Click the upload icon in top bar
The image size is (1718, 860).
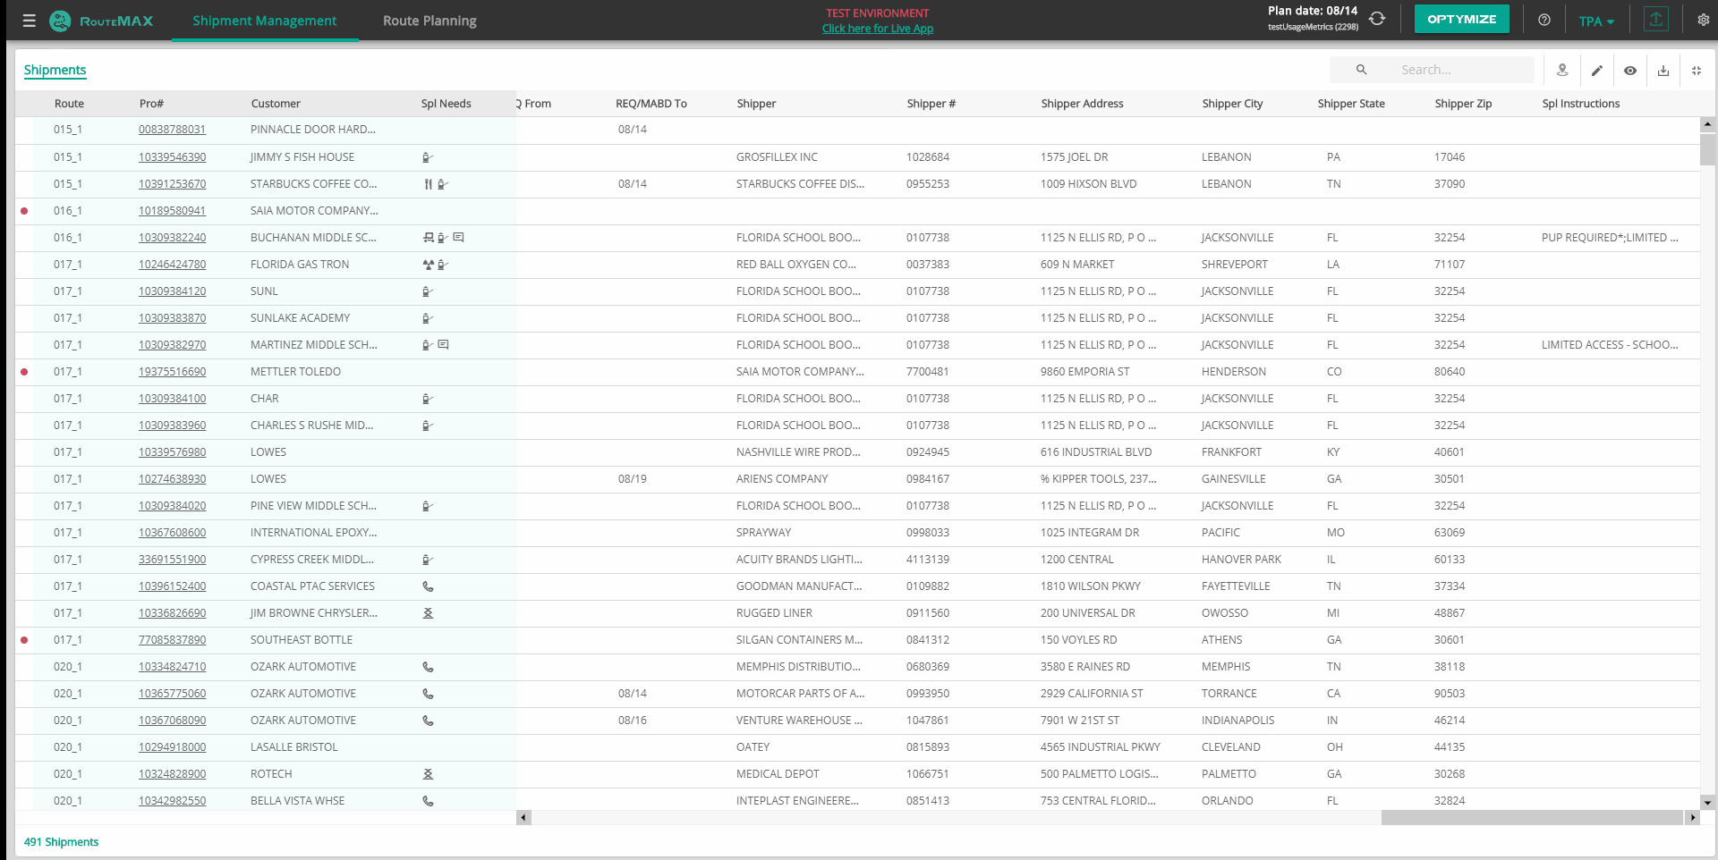coord(1656,20)
